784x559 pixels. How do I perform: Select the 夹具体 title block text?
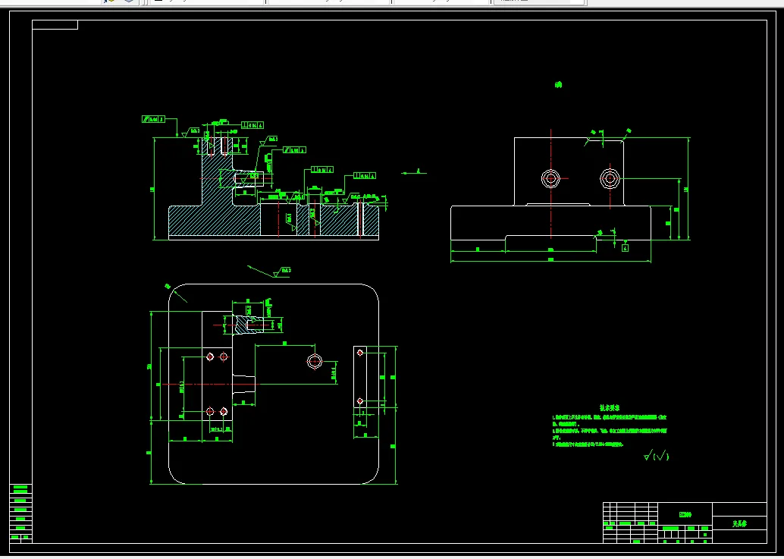point(739,523)
